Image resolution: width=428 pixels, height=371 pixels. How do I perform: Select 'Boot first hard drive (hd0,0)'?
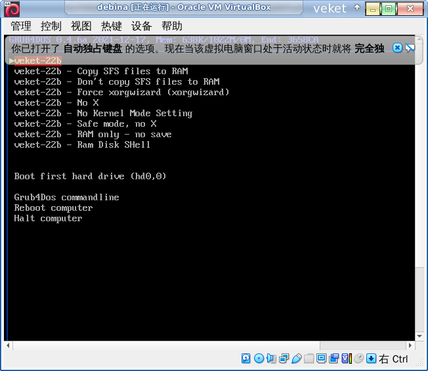click(x=90, y=177)
